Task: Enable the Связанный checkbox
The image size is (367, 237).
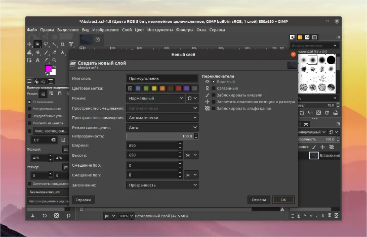Action: pos(214,88)
